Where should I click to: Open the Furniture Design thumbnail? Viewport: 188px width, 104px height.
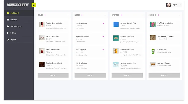[153, 64]
